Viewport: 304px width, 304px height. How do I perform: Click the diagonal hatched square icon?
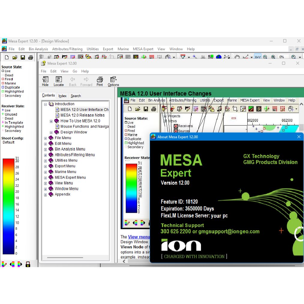tap(136, 57)
